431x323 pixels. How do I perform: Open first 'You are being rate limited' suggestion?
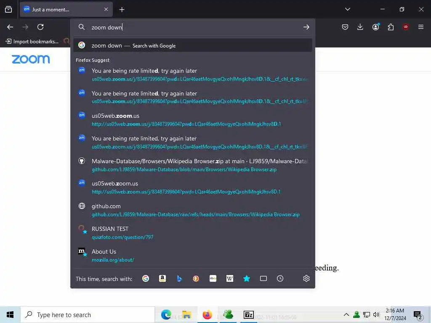tap(193, 75)
